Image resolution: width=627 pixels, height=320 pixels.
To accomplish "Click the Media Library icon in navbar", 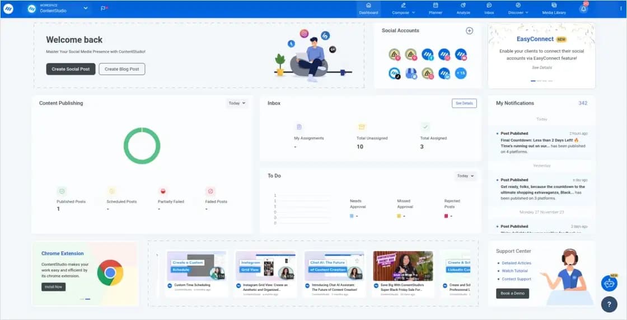I will (554, 5).
